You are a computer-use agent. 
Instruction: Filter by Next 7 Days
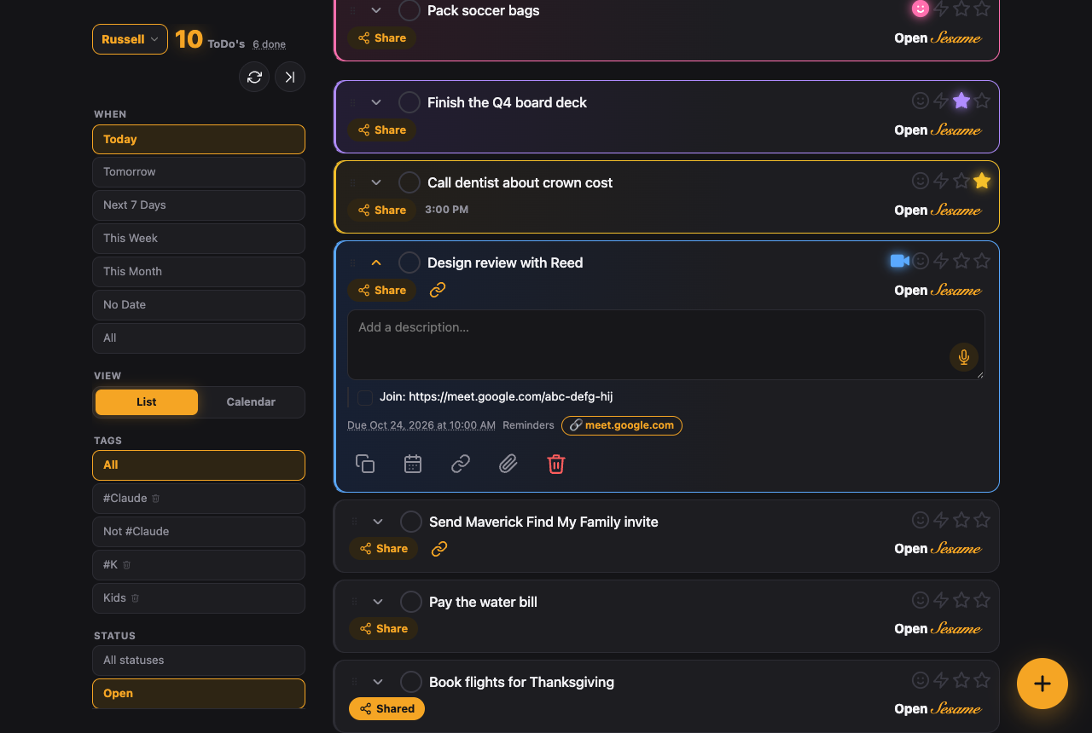(199, 205)
